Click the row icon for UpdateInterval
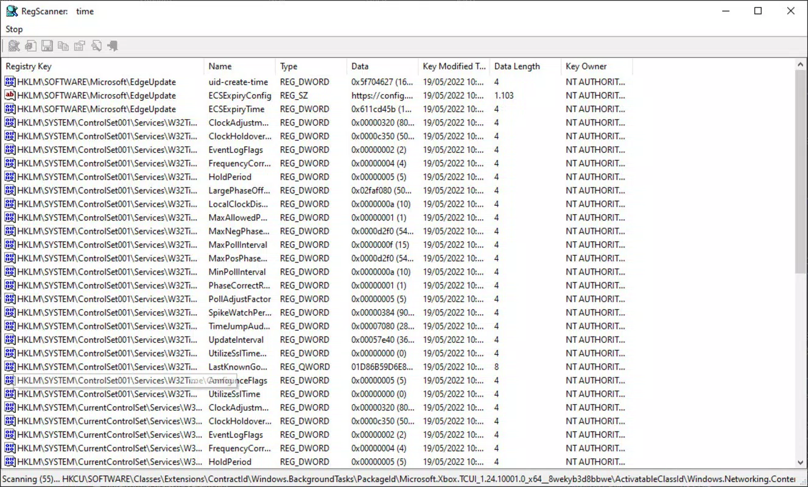 point(10,340)
